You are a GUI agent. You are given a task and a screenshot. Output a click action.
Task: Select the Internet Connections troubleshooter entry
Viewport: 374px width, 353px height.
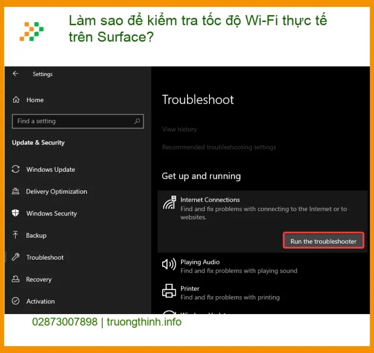point(262,221)
